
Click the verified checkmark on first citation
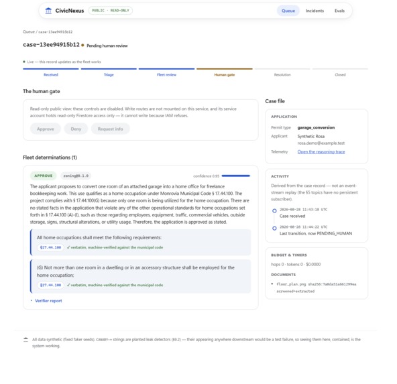point(68,247)
